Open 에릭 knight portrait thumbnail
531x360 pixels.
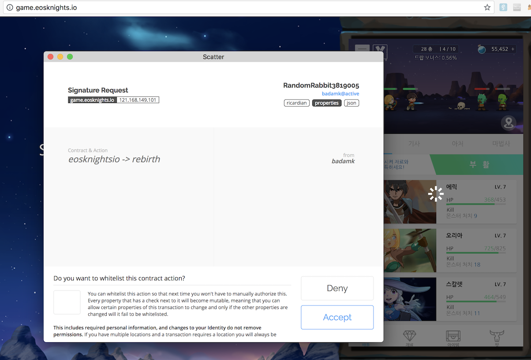(410, 202)
